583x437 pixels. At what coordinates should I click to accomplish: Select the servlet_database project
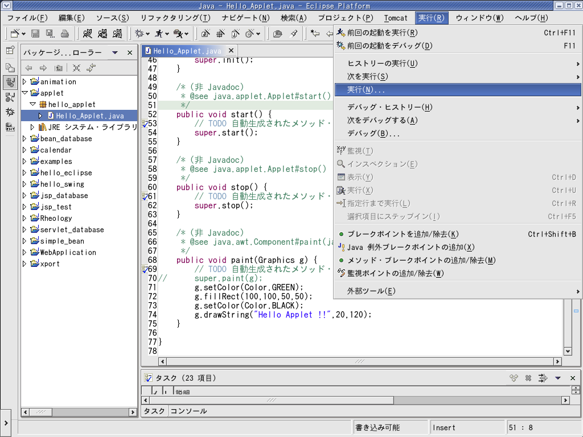point(72,230)
